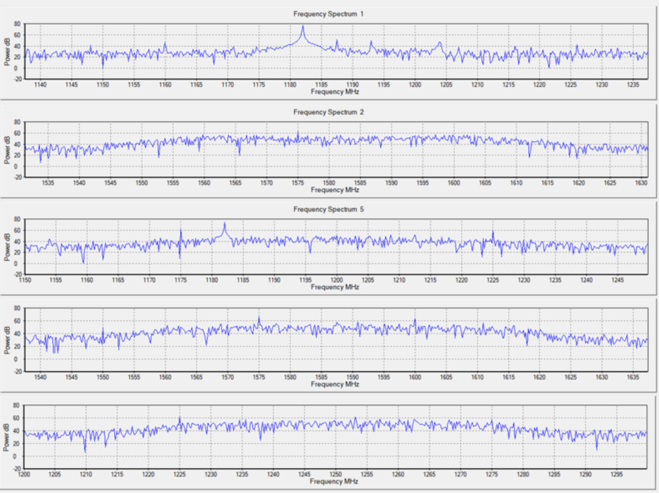
Task: Click the 80 dB tick on Frequency Spectrum 1's y-axis
Action: 17,24
